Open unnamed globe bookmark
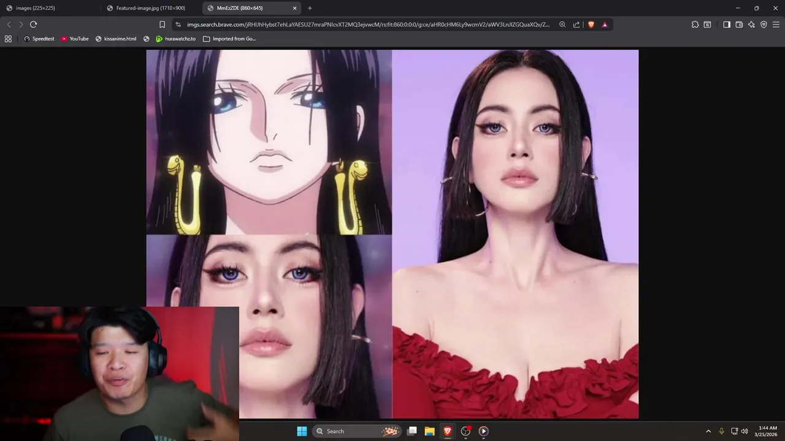The width and height of the screenshot is (785, 441). [x=147, y=39]
